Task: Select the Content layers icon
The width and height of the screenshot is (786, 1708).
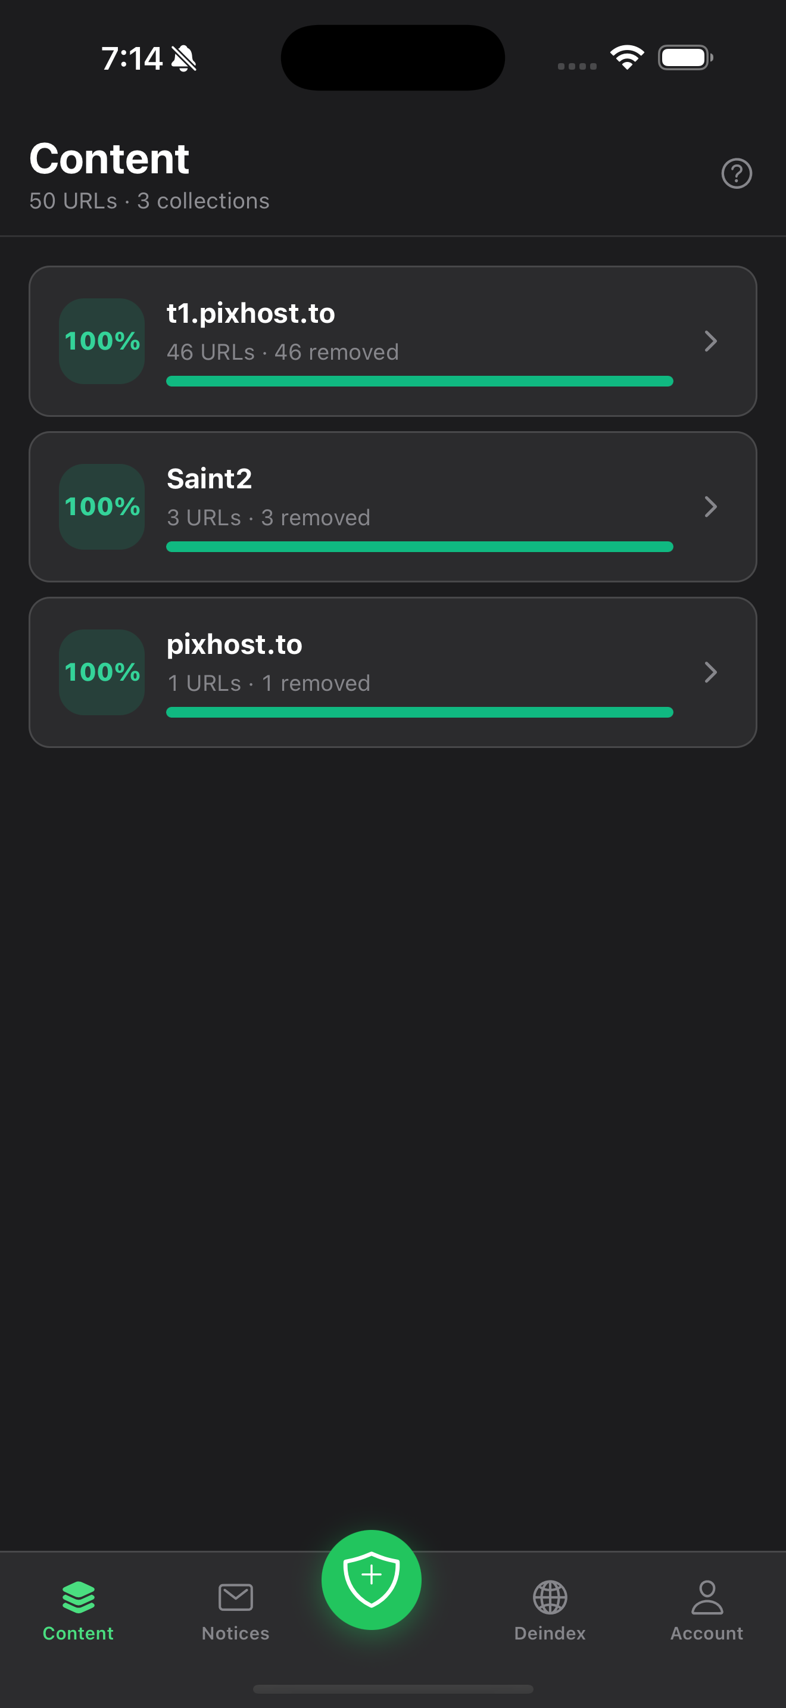Action: click(78, 1597)
